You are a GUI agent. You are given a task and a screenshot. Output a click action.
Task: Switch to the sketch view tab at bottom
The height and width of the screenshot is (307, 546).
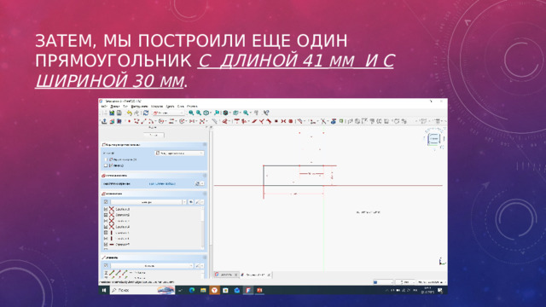tap(255, 275)
